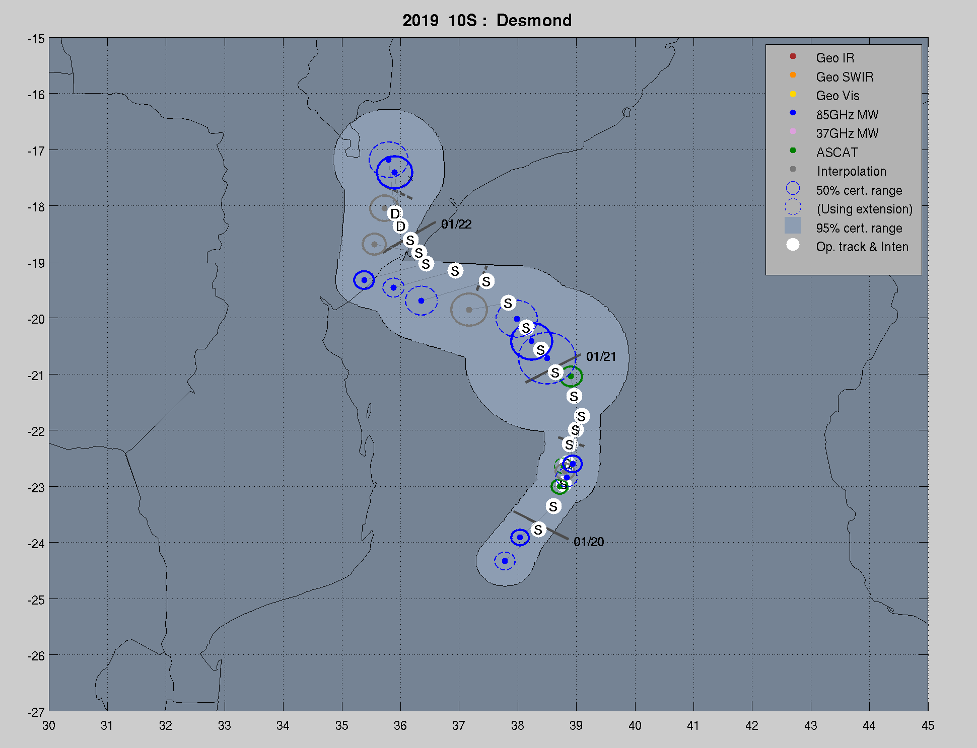Click the S marker crossing the 01/20 line
Image resolution: width=977 pixels, height=748 pixels.
(538, 530)
